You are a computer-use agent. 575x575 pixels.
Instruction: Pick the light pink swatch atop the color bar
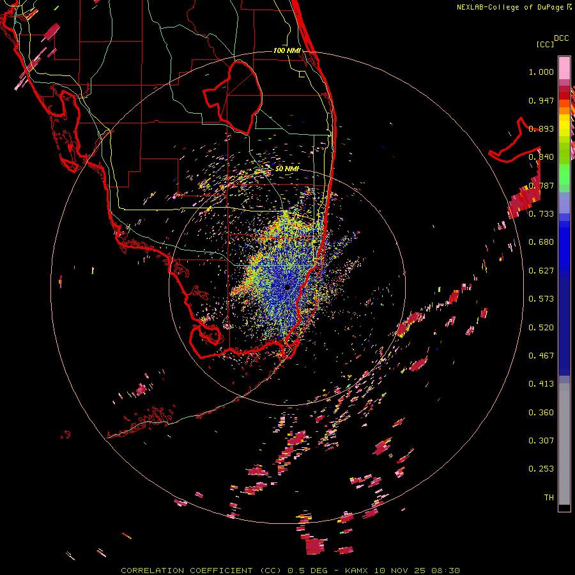point(564,68)
